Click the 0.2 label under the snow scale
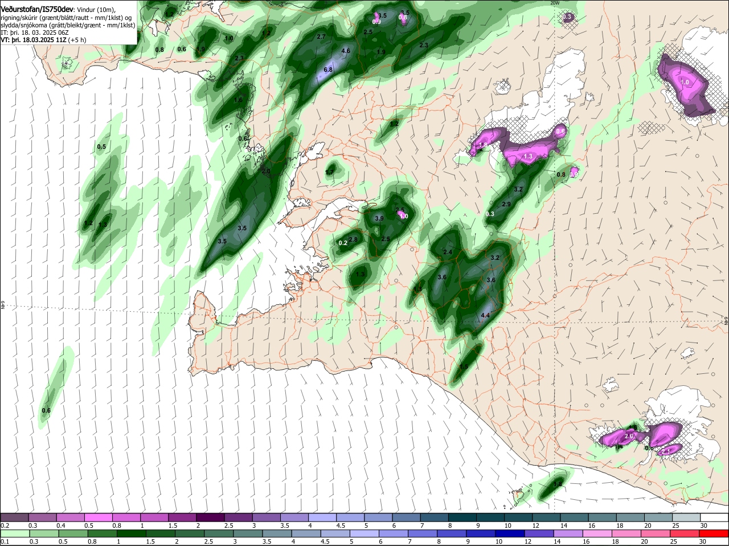 [x=5, y=525]
